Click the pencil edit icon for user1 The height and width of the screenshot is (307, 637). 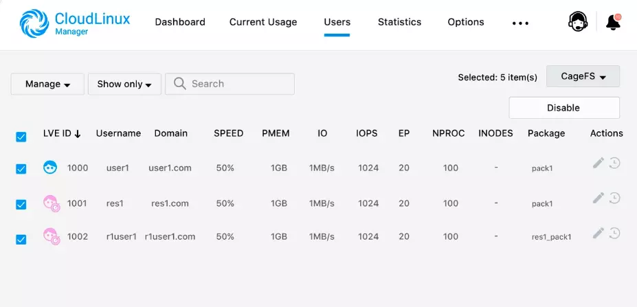click(599, 163)
